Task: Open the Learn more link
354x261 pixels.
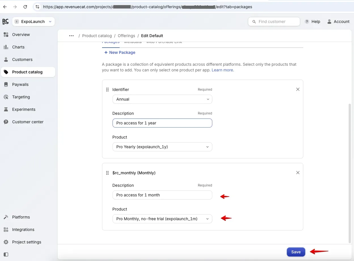Action: pyautogui.click(x=222, y=70)
